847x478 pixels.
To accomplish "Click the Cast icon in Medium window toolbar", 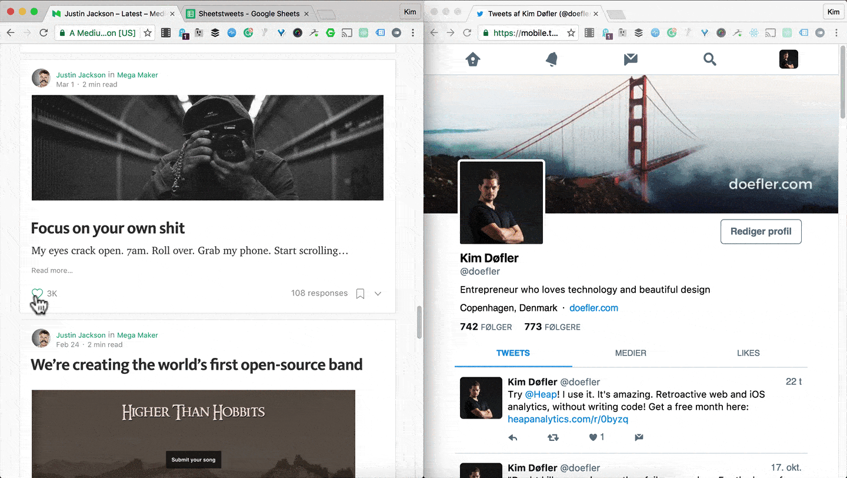I will [x=347, y=33].
